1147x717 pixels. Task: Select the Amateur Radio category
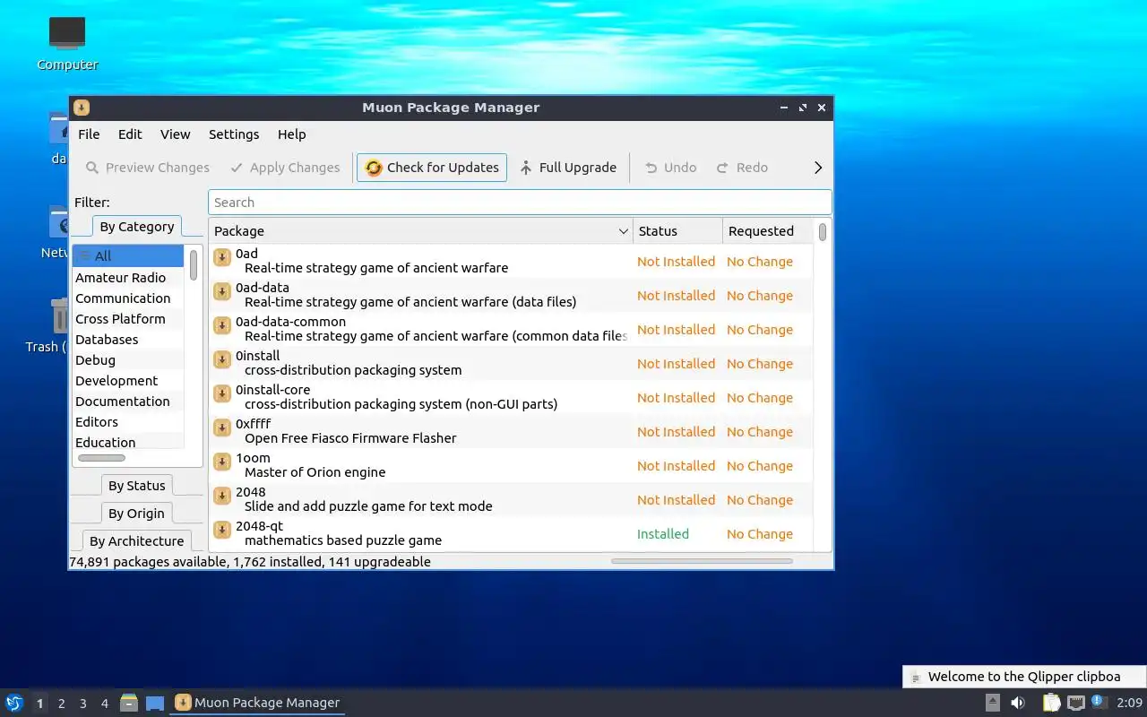pyautogui.click(x=128, y=278)
